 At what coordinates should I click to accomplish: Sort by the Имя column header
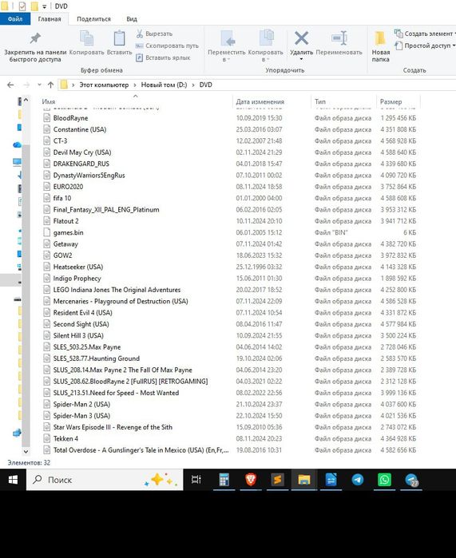pos(49,101)
